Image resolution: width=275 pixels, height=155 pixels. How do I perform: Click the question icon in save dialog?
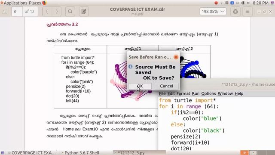(130, 67)
